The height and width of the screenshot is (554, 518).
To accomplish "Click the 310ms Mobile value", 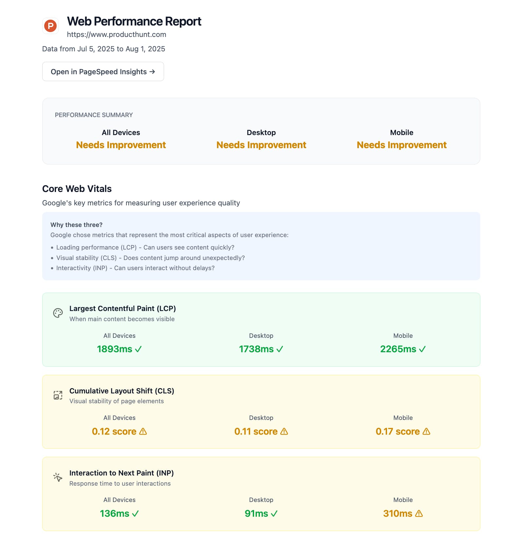I will coord(398,513).
